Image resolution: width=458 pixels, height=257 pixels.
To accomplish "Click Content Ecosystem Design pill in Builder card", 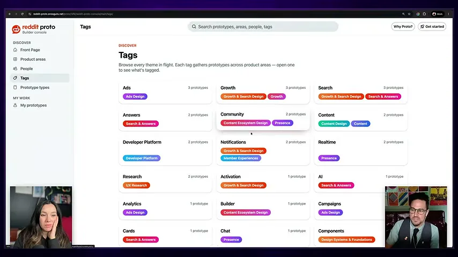I will coord(246,213).
